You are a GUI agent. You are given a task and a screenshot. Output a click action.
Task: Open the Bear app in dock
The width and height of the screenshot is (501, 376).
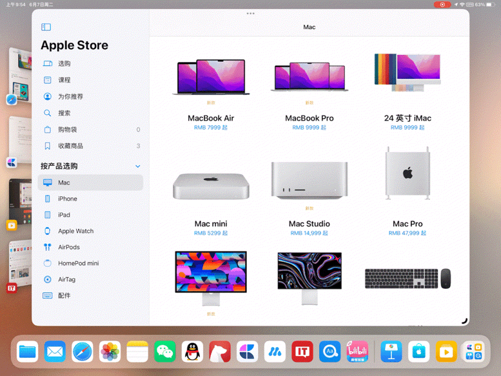(x=220, y=351)
